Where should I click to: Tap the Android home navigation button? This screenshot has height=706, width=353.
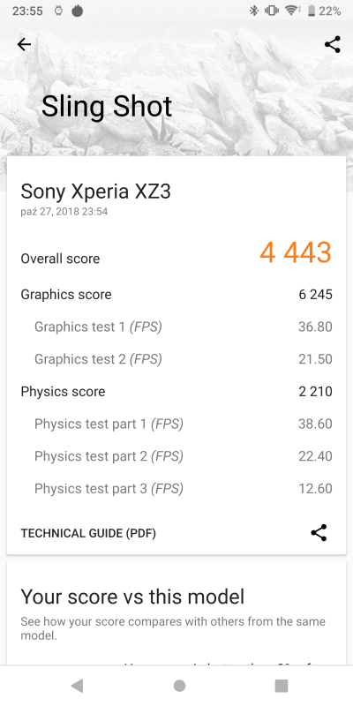pyautogui.click(x=179, y=686)
